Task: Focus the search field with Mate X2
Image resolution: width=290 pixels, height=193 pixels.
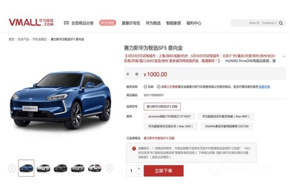Action: 255,23
